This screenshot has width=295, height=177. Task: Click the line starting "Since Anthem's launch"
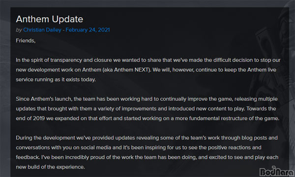(x=147, y=99)
